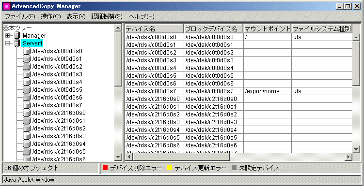Sort by デバイス名 column header
364x186 pixels.
coord(155,29)
